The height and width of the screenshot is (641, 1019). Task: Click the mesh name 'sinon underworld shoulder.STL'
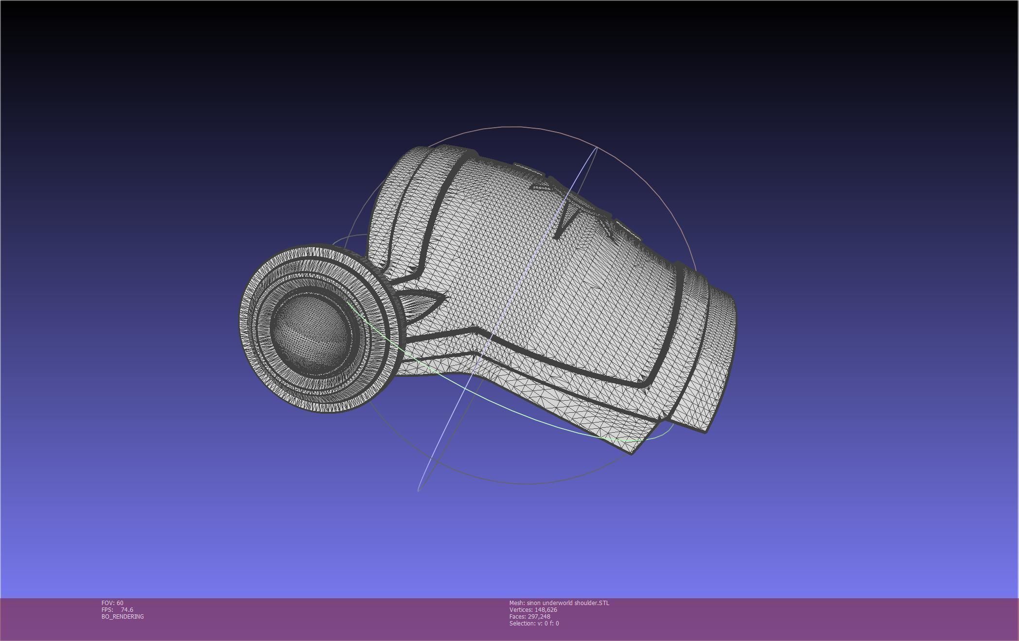pyautogui.click(x=568, y=603)
